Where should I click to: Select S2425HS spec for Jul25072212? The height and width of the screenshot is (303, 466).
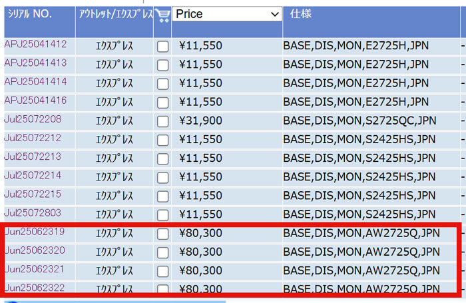[x=359, y=139]
